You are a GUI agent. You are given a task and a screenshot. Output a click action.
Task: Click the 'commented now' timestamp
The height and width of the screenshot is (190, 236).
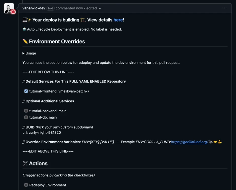coord(69,8)
